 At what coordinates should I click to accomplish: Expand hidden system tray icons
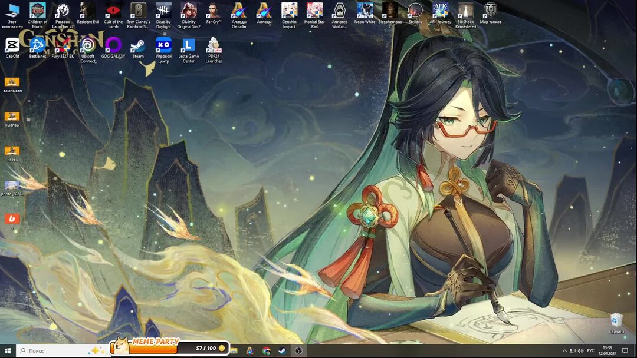pos(564,351)
